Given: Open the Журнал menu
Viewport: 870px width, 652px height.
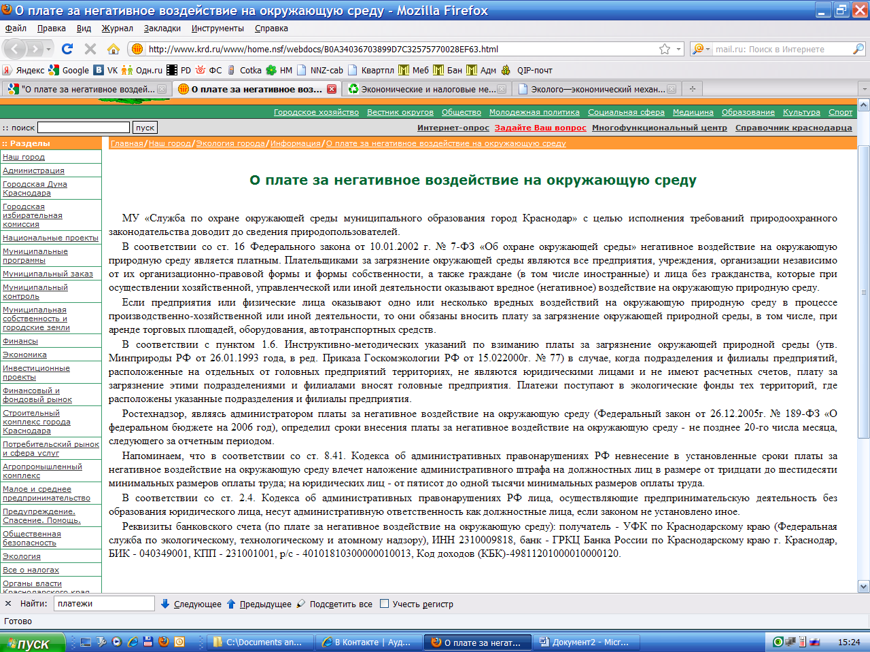Looking at the screenshot, I should point(118,29).
